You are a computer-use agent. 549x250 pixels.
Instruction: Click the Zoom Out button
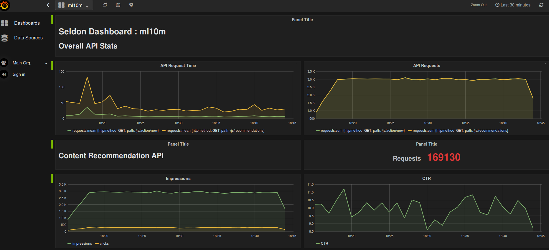coord(479,5)
